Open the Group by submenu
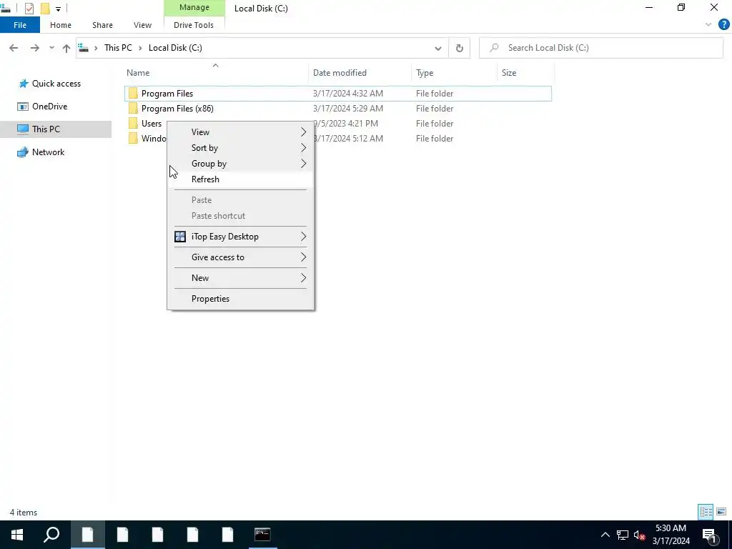Screen dimensions: 732x549 240,164
